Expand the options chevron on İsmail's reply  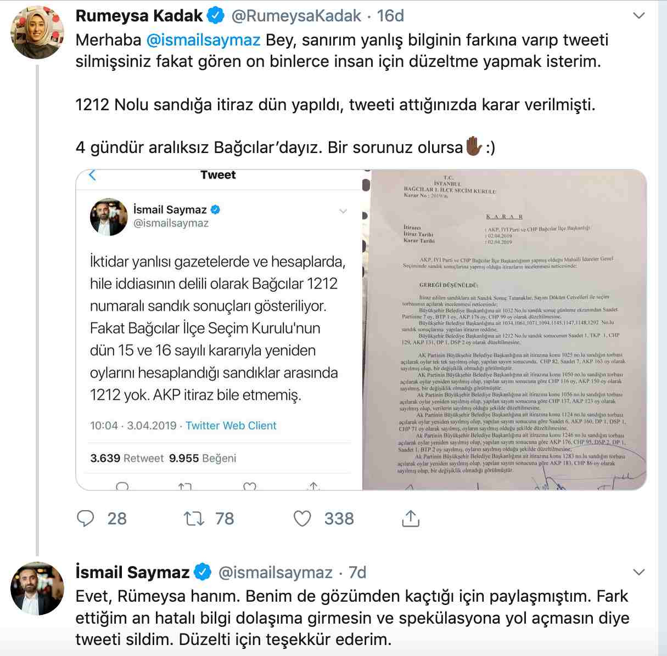pyautogui.click(x=638, y=572)
